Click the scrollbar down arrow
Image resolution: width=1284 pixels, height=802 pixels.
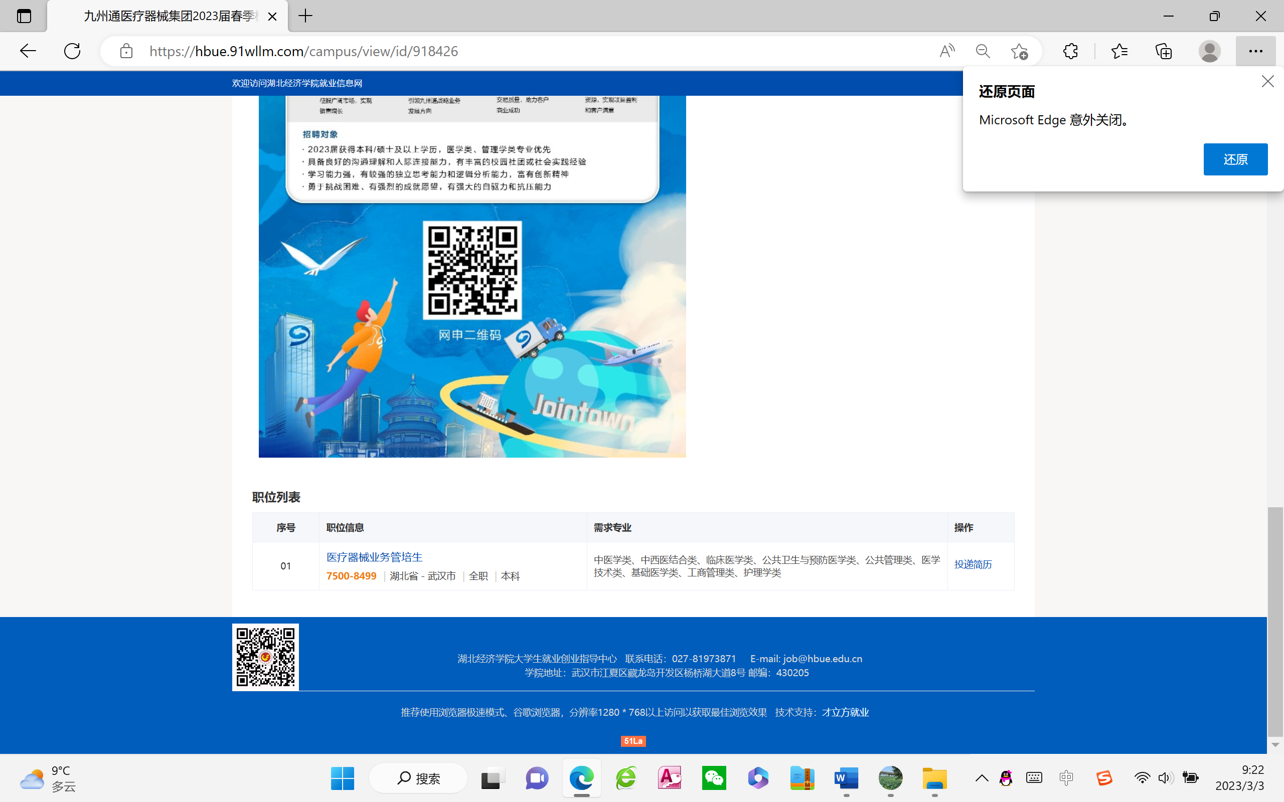(1275, 745)
